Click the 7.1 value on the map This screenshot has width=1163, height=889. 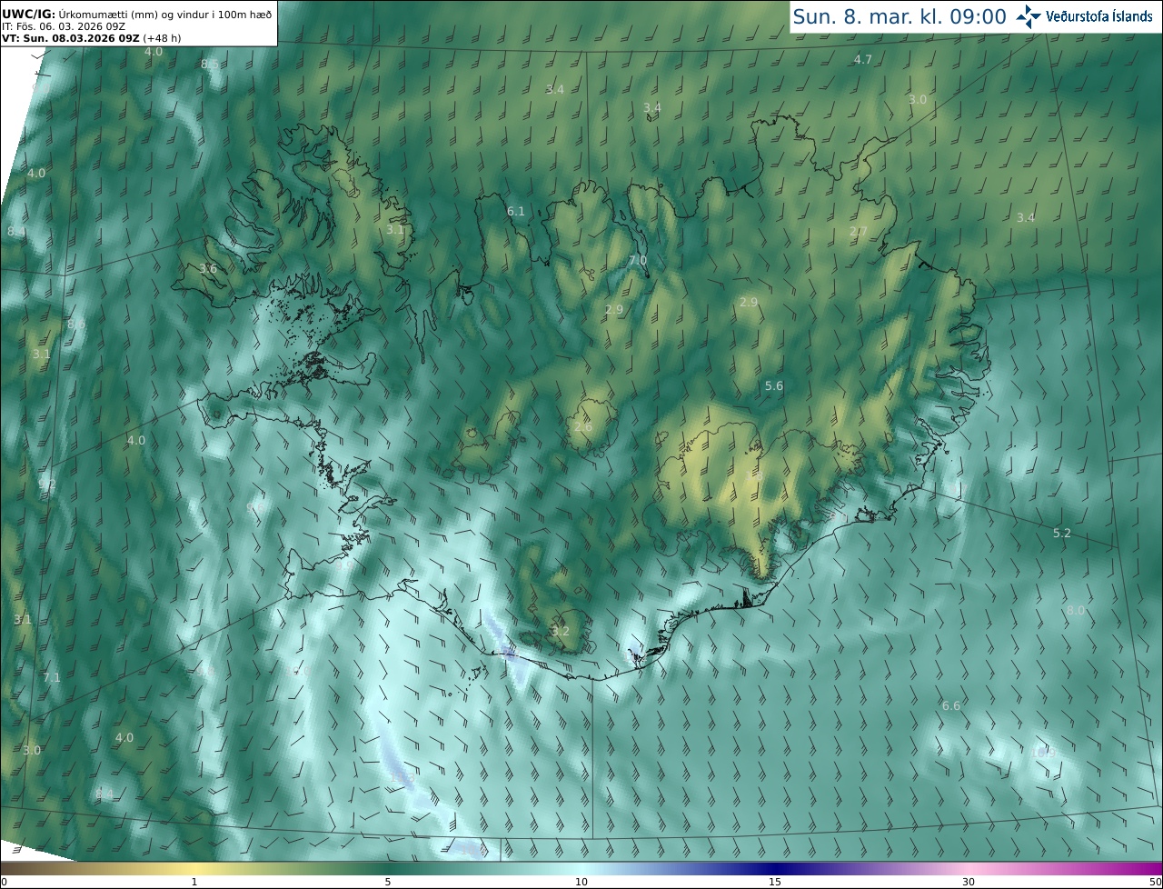point(52,677)
